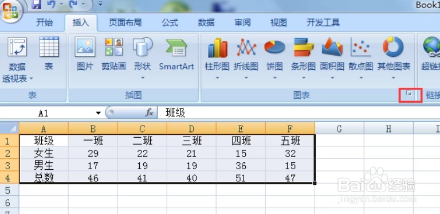
Task: Select cell containing 四班
Action: tap(241, 141)
